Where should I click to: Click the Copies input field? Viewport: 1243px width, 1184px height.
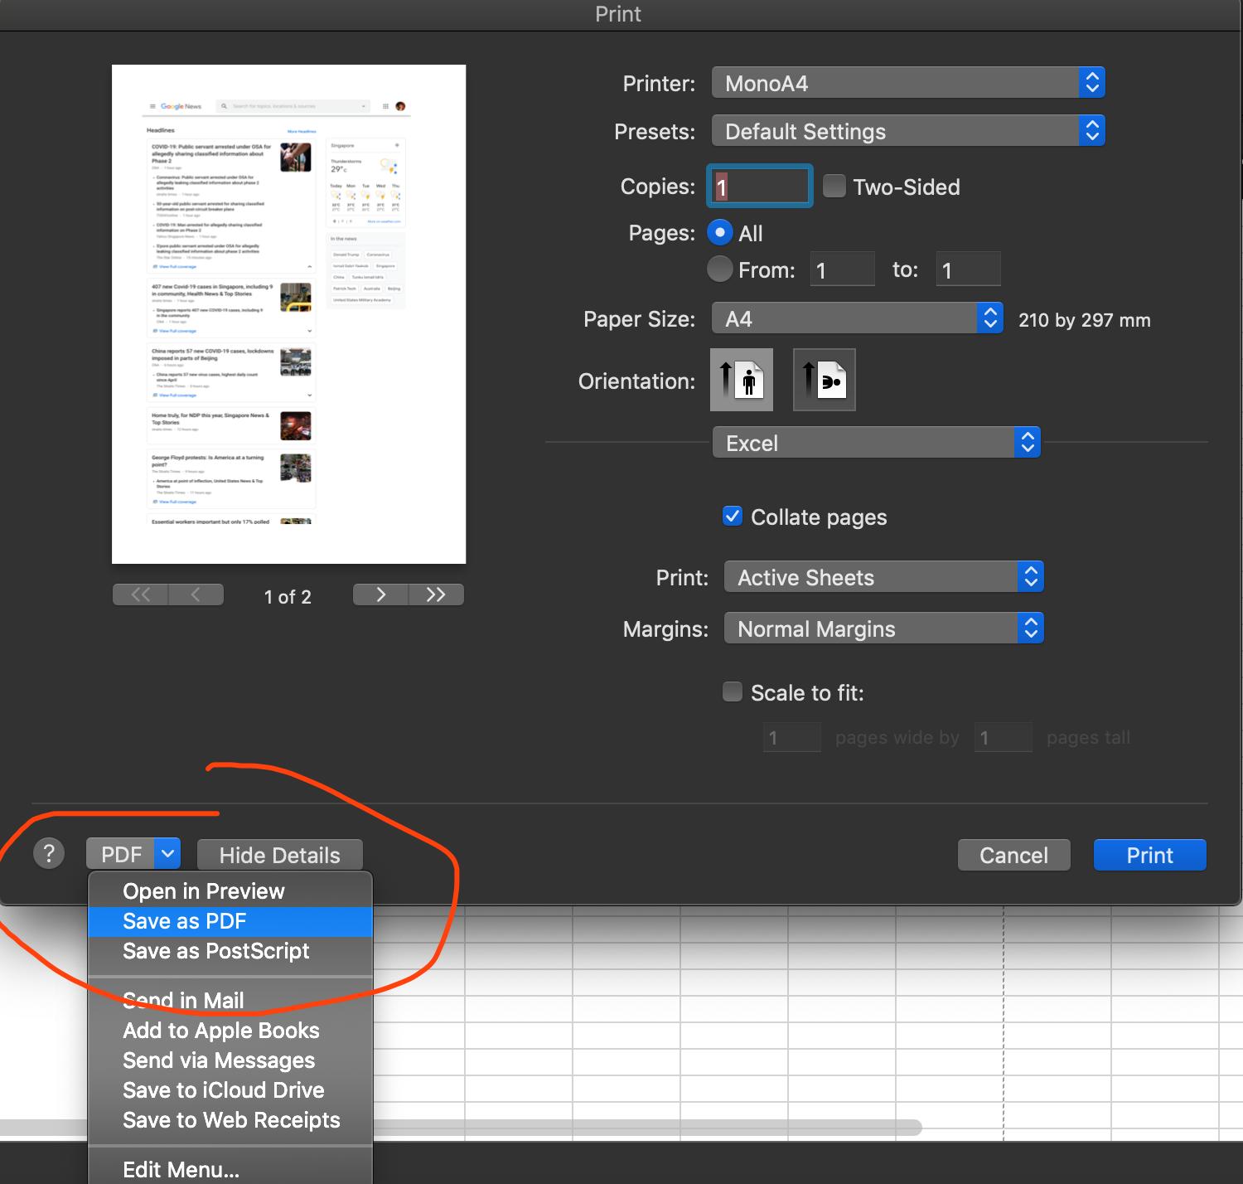(x=759, y=187)
